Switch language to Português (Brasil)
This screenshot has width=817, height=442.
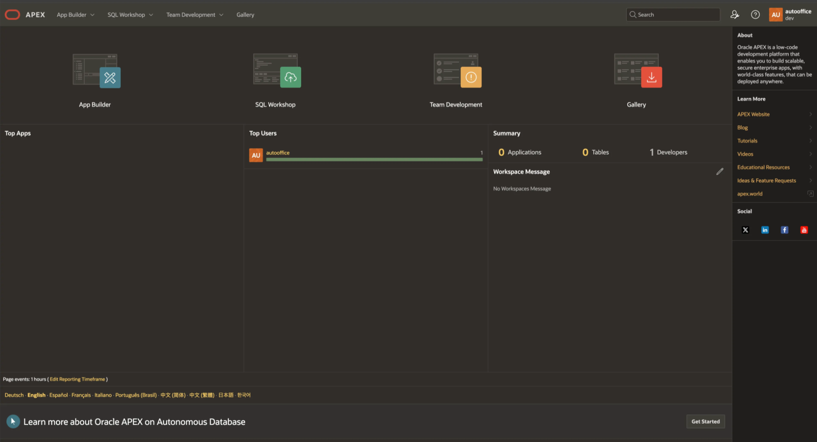click(136, 395)
